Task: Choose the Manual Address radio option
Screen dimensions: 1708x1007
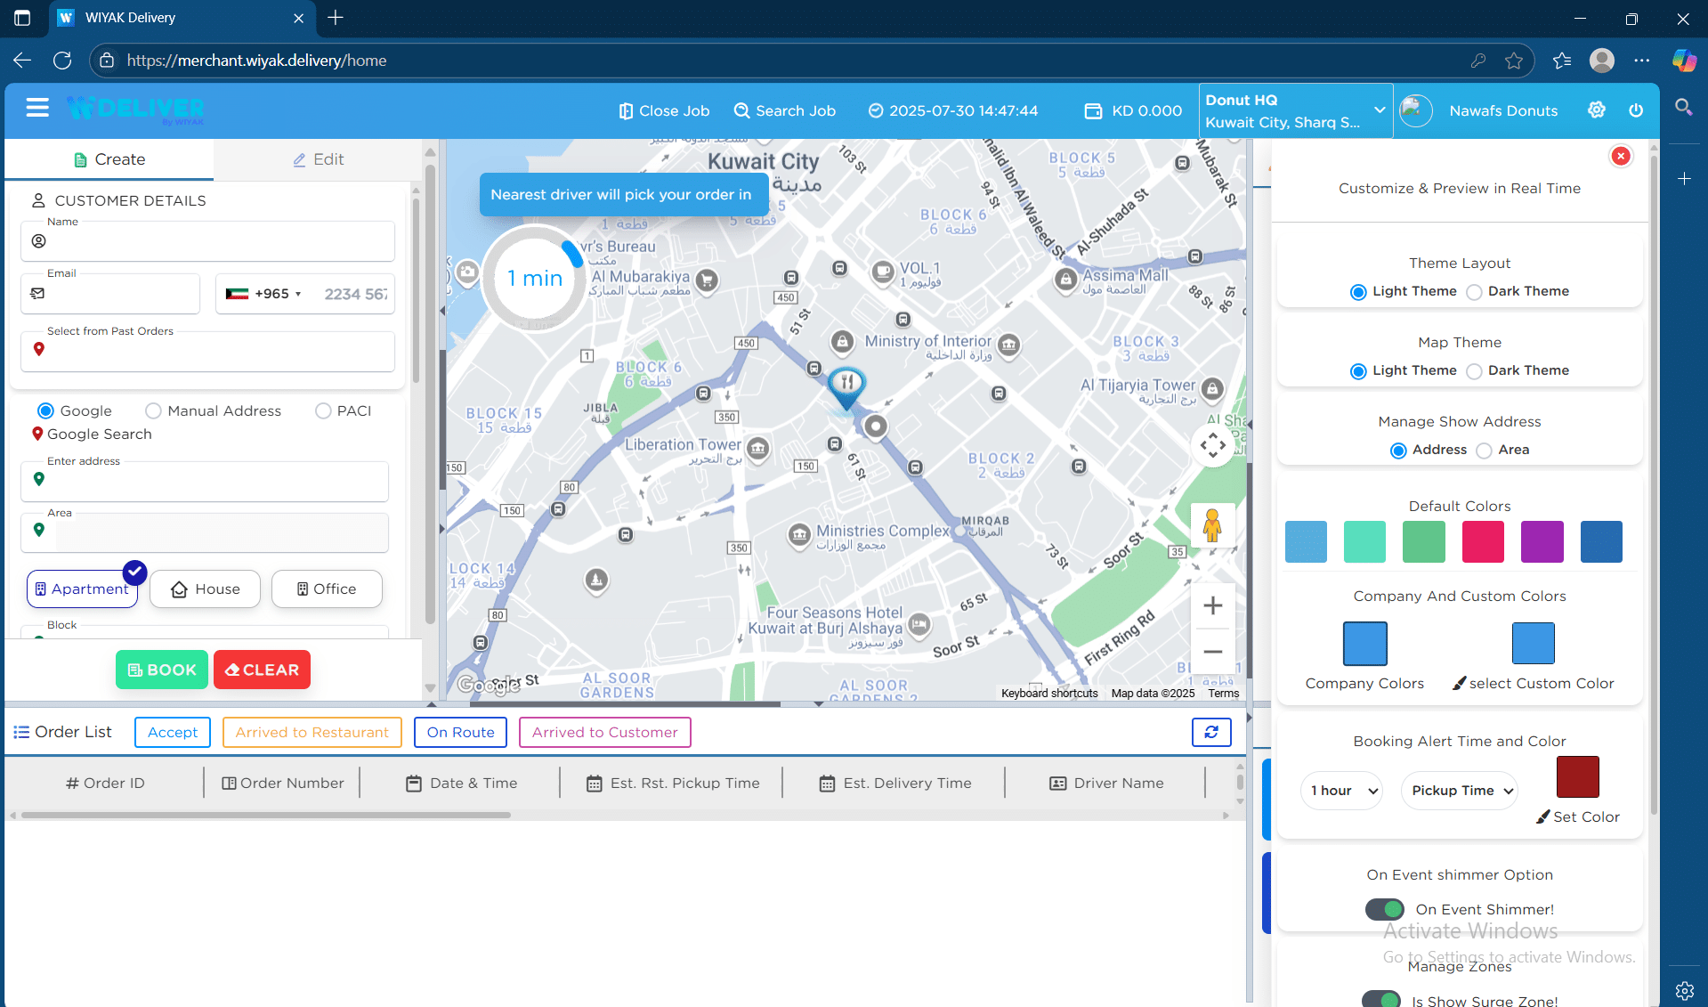Action: [x=154, y=411]
